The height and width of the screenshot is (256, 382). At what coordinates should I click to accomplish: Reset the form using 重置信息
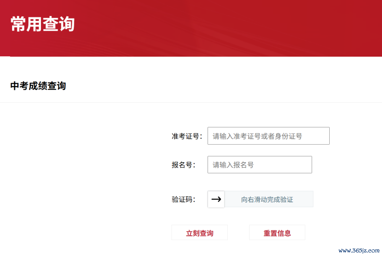(x=277, y=233)
